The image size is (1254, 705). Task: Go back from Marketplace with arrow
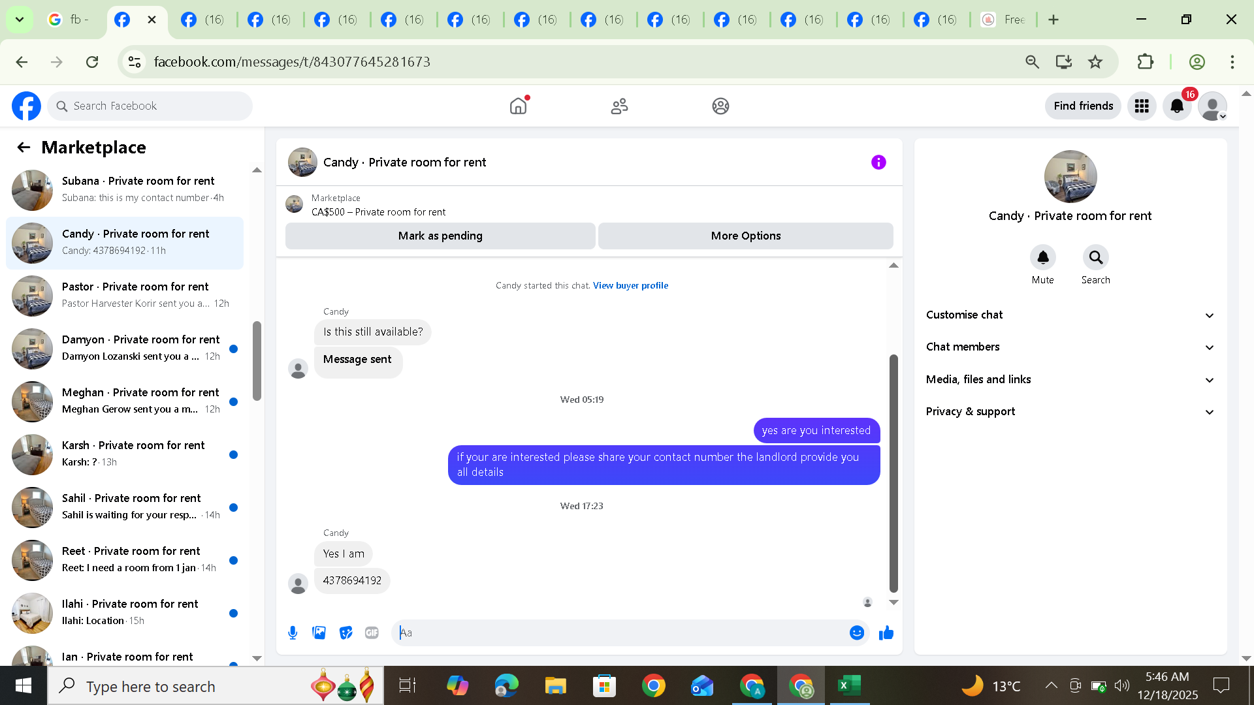pyautogui.click(x=24, y=148)
